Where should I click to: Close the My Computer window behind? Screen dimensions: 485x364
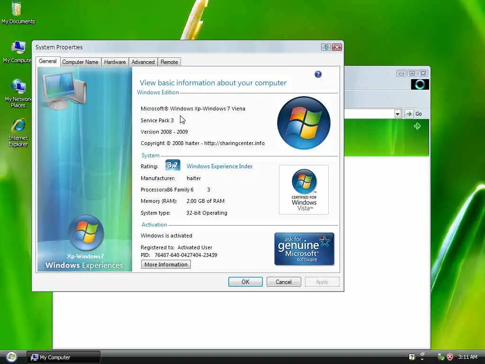pos(423,73)
